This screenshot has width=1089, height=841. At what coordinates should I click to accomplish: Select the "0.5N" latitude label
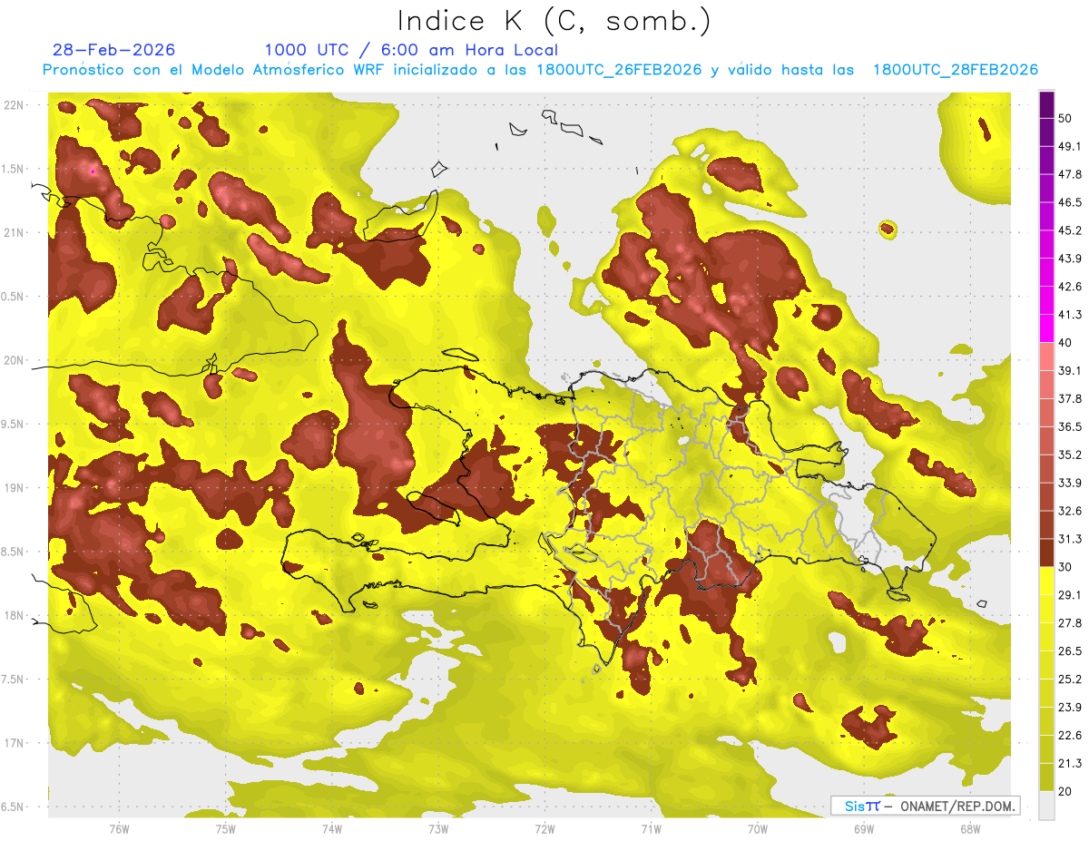[12, 297]
